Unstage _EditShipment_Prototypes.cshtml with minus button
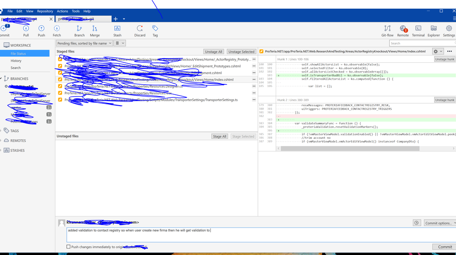Image resolution: width=456 pixels, height=255 pixels. tap(254, 66)
